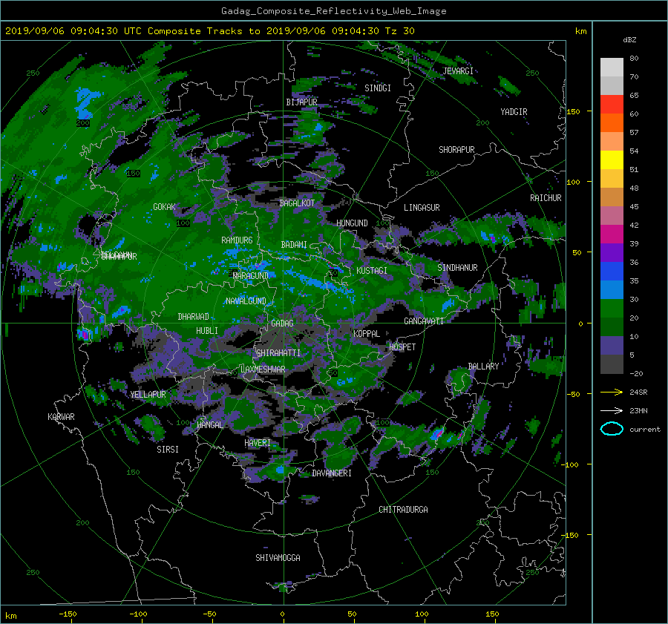Image resolution: width=668 pixels, height=624 pixels.
Task: Click the Gadag_Composite_Reflectivity_Web_Image title
Action: click(333, 11)
